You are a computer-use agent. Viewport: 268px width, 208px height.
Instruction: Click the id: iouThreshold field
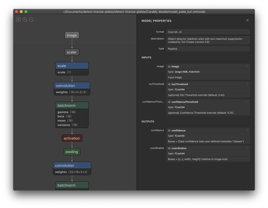tap(208, 84)
